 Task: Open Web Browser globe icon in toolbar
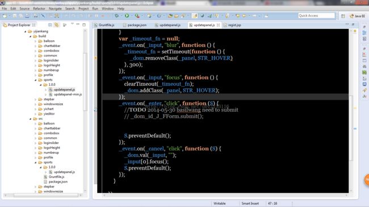[x=202, y=16]
